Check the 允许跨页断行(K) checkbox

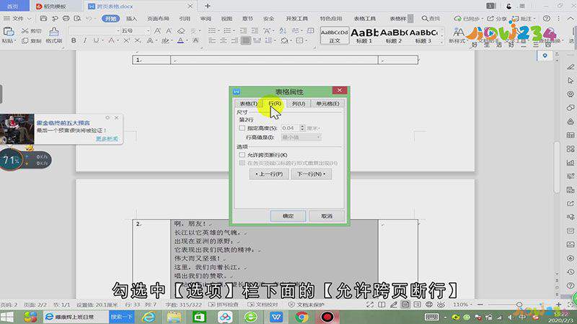pyautogui.click(x=242, y=155)
